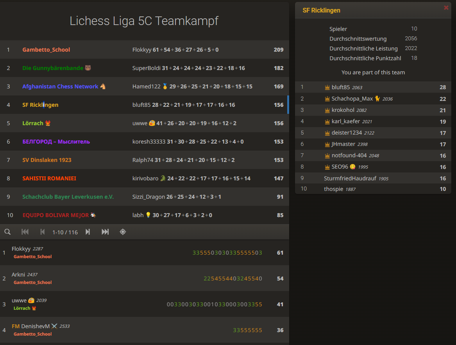Screen dimensions: 456x345
Task: Go to previous page of standings
Action: (43, 232)
